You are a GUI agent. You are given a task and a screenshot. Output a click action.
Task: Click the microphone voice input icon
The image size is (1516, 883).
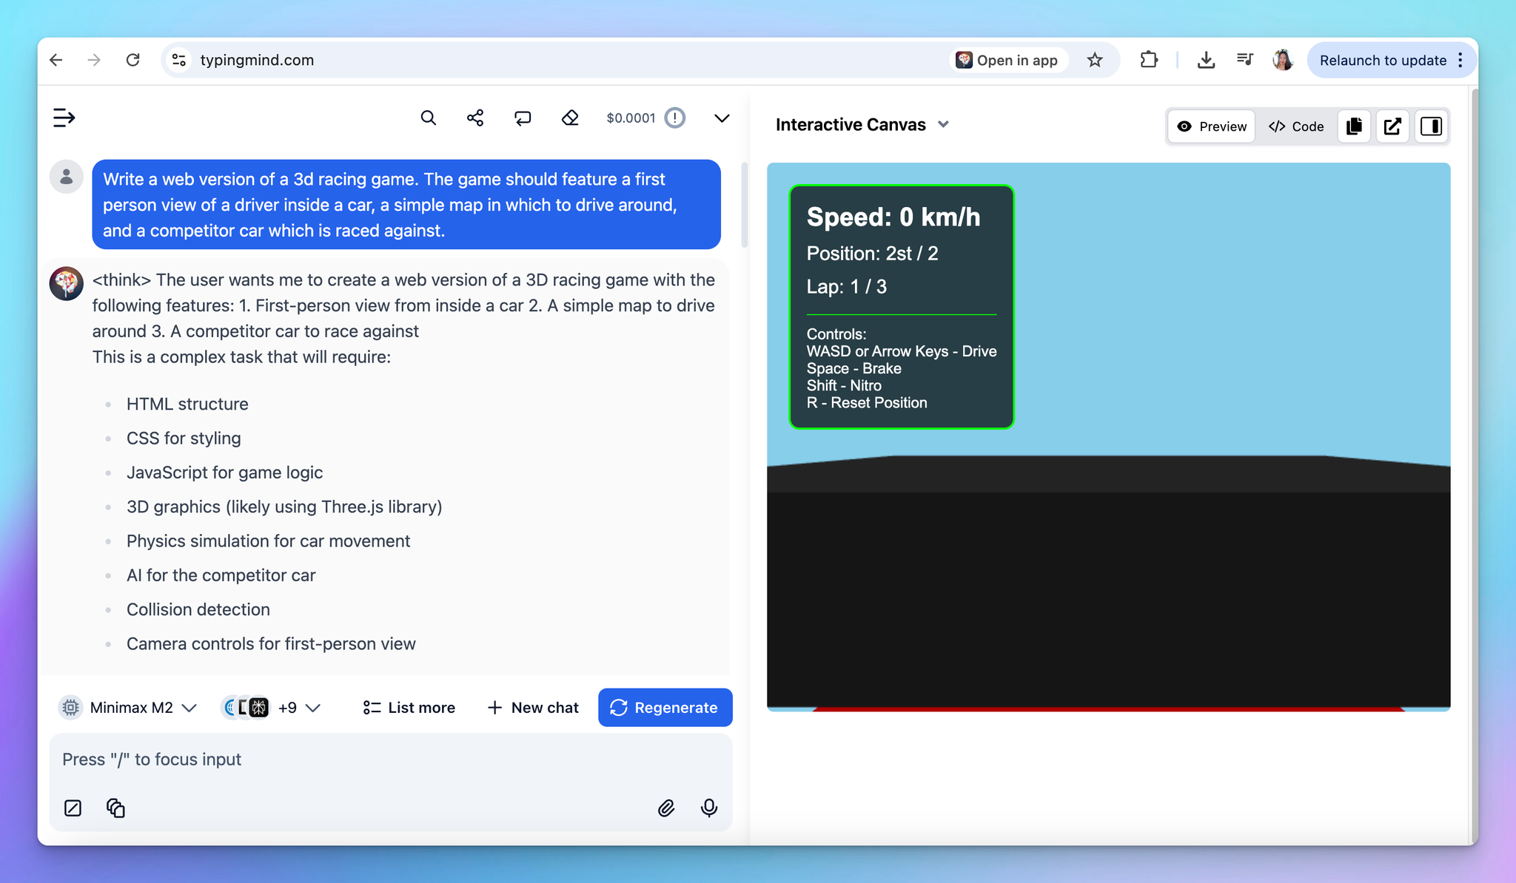click(x=708, y=808)
